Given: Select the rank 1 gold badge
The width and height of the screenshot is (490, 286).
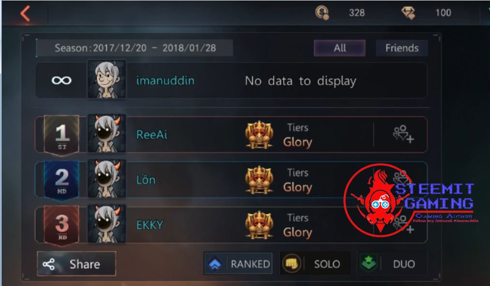Looking at the screenshot, I should (x=61, y=135).
